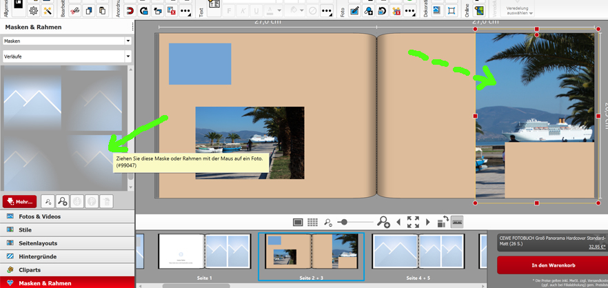The height and width of the screenshot is (288, 608).
Task: Select the Seite 4 + 5 thumbnail
Action: pyautogui.click(x=417, y=252)
